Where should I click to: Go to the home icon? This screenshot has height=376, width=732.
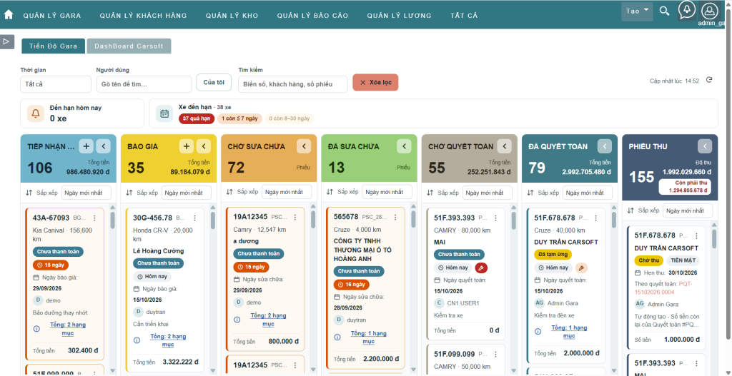coord(9,14)
